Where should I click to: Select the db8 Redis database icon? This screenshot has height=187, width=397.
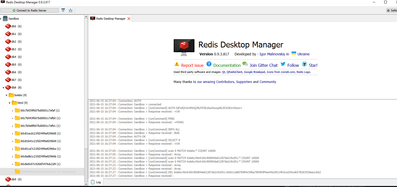[8, 88]
